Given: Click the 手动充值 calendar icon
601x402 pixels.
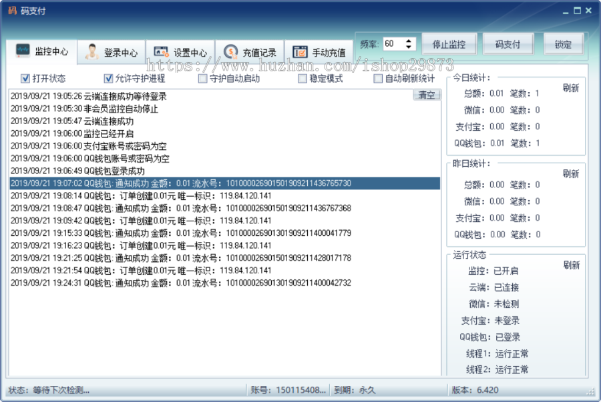Looking at the screenshot, I should coord(300,51).
